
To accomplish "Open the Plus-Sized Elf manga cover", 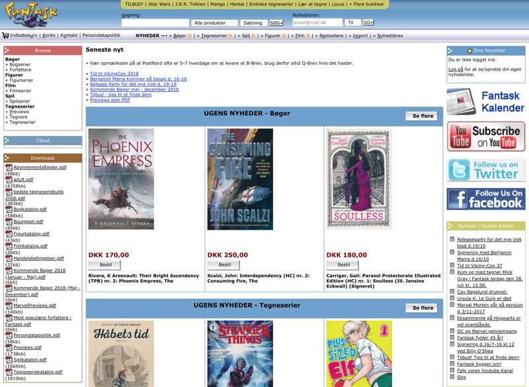I will (359, 354).
